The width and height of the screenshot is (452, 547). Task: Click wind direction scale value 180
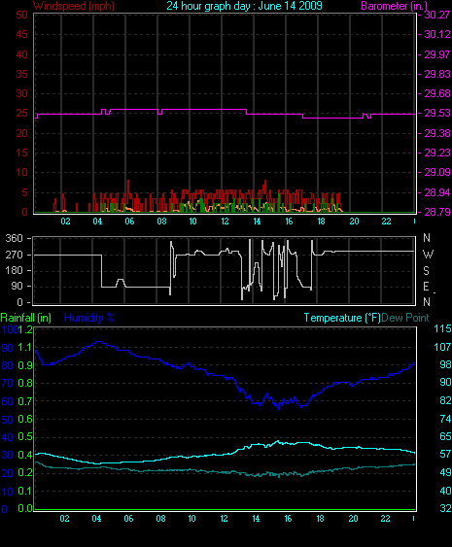15,270
